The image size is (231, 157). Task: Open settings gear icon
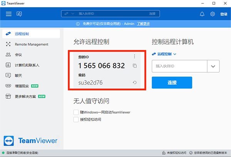pyautogui.click(x=213, y=14)
